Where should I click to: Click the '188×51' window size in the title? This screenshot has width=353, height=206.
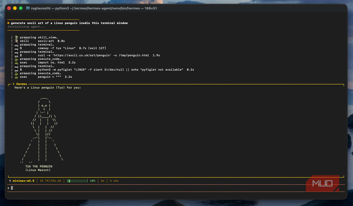tap(151, 8)
